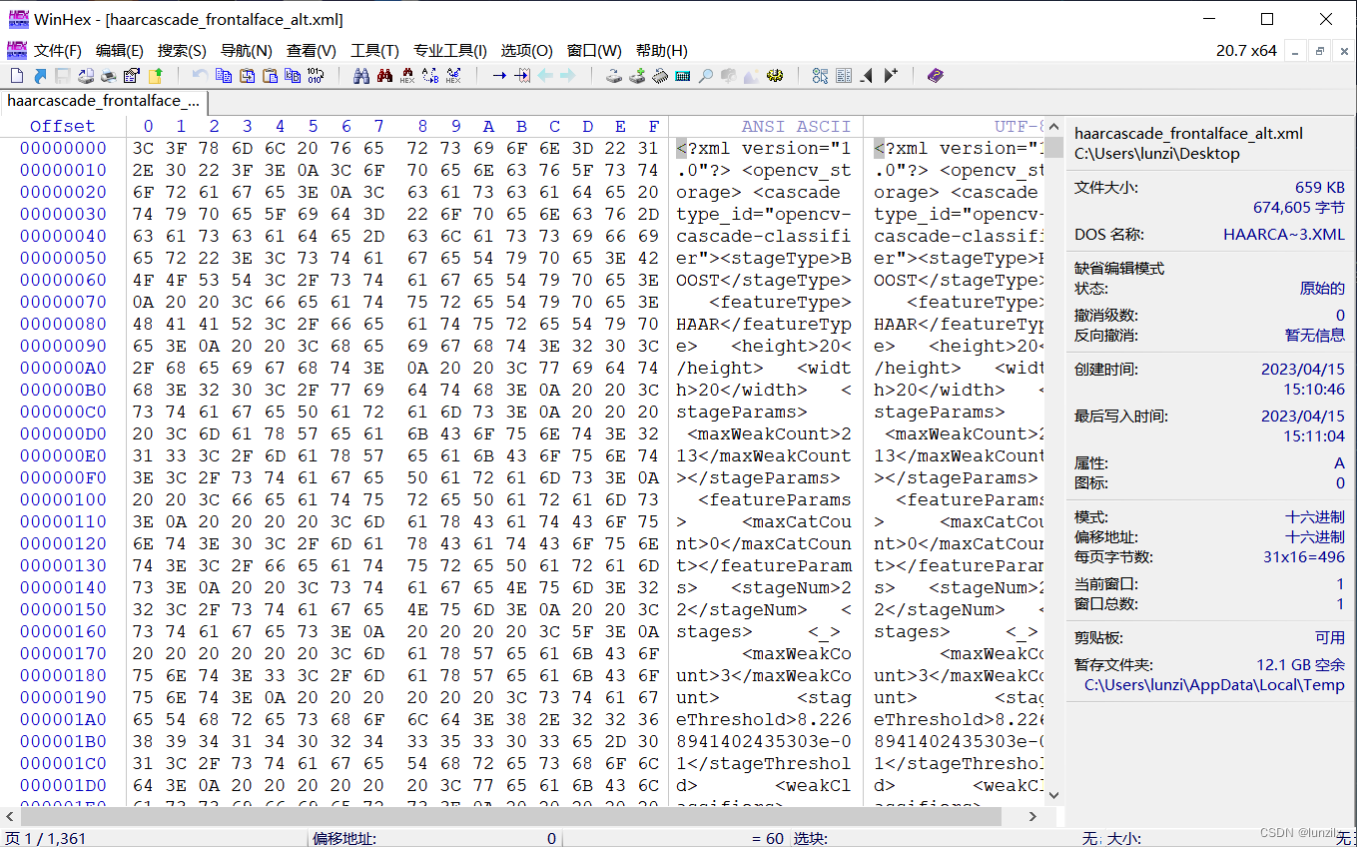Click the Position Manager icon

(x=821, y=76)
